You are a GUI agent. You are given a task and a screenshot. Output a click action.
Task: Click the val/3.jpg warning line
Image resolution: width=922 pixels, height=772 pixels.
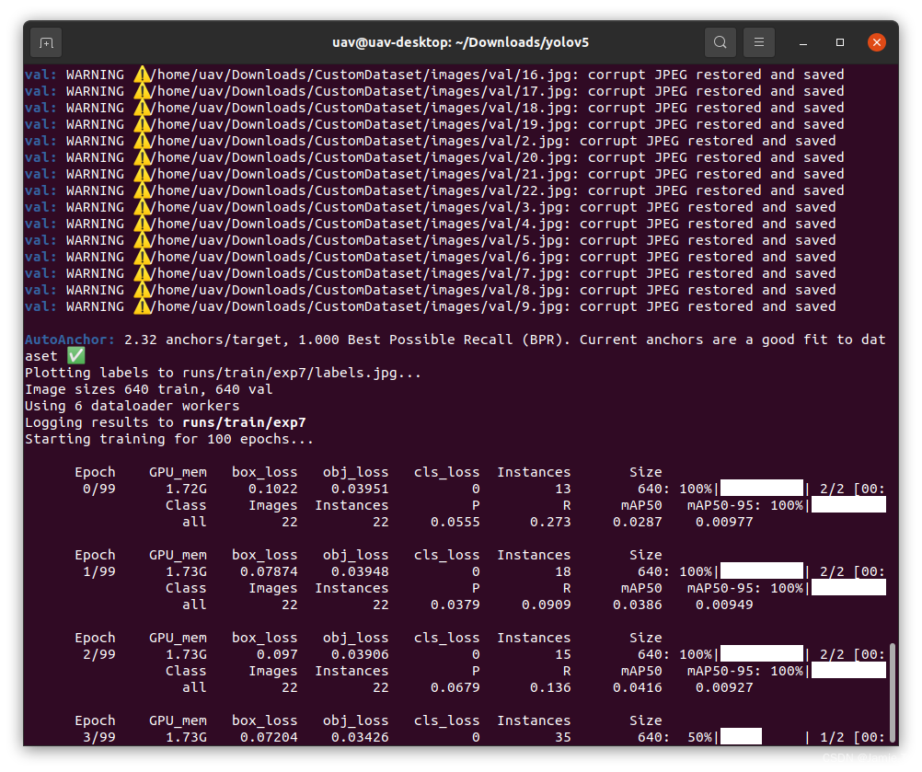pos(431,207)
